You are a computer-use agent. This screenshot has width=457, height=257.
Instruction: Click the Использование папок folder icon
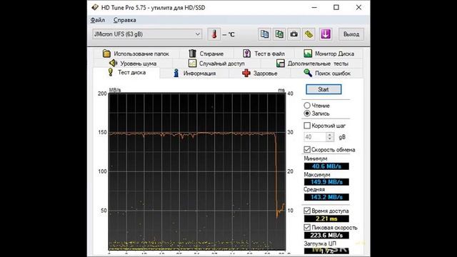pyautogui.click(x=106, y=54)
